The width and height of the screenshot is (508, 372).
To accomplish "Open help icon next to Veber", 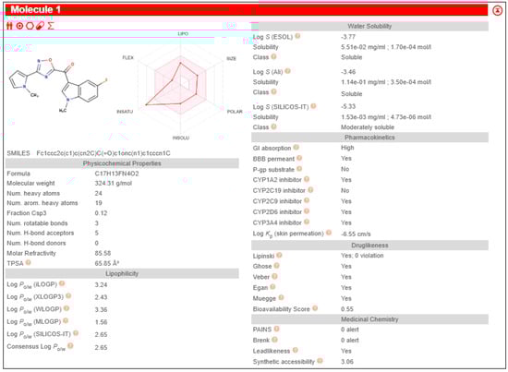I will coord(274,277).
